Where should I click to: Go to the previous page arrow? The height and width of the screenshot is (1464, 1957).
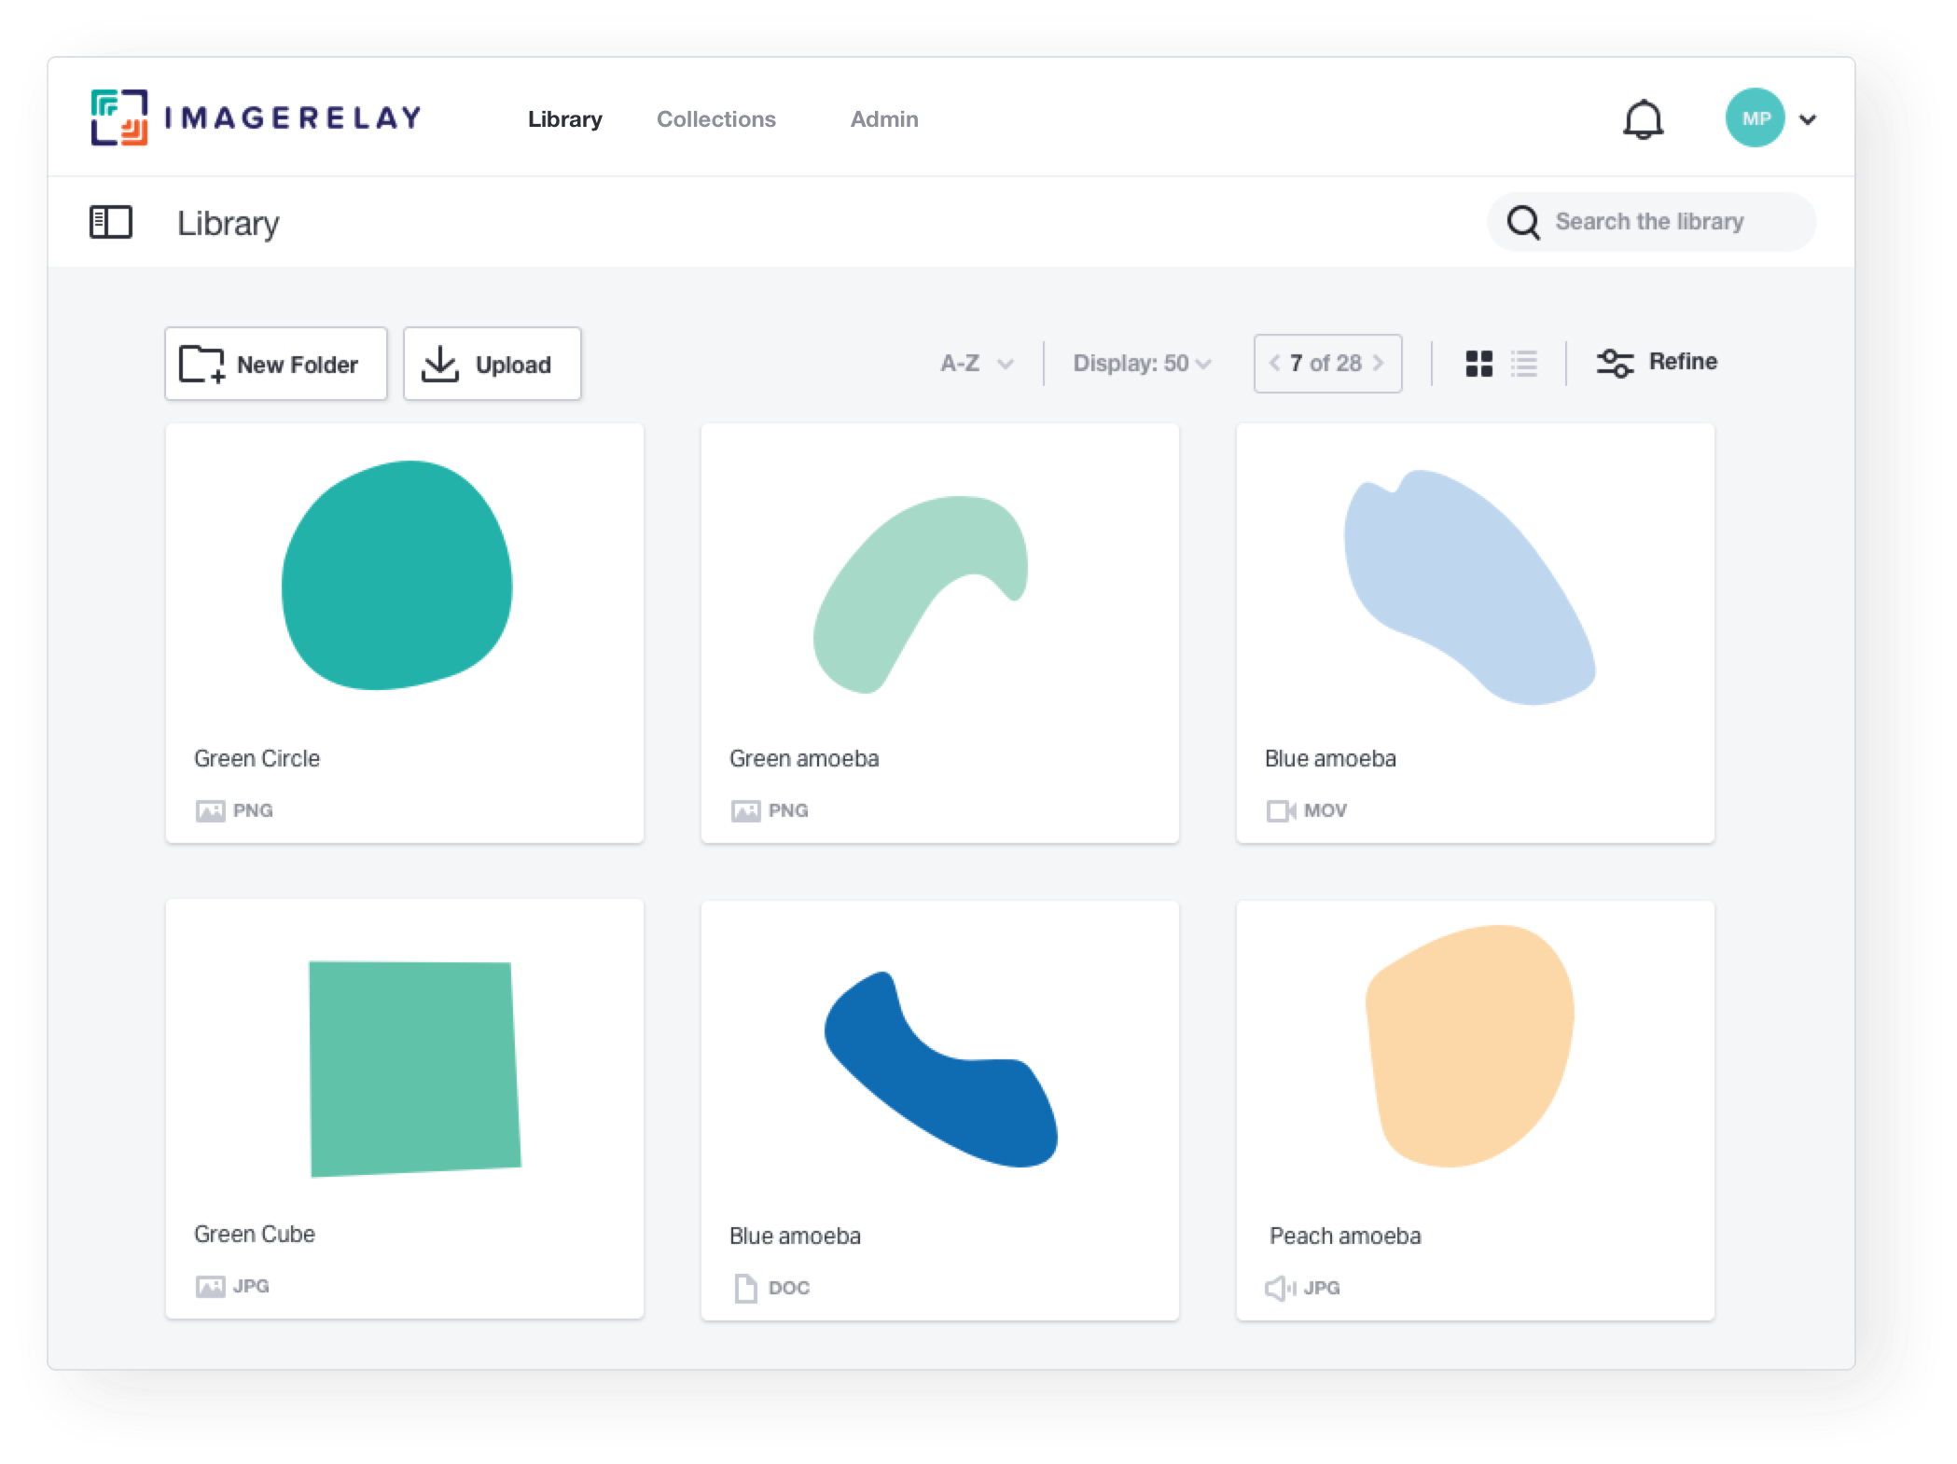[x=1274, y=364]
